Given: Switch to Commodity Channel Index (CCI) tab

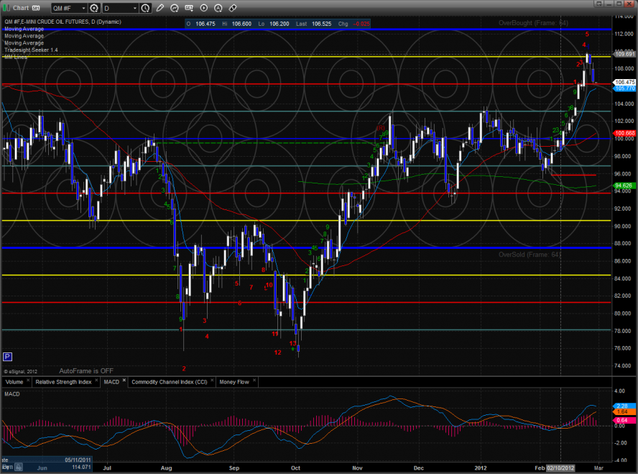Looking at the screenshot, I should [169, 382].
